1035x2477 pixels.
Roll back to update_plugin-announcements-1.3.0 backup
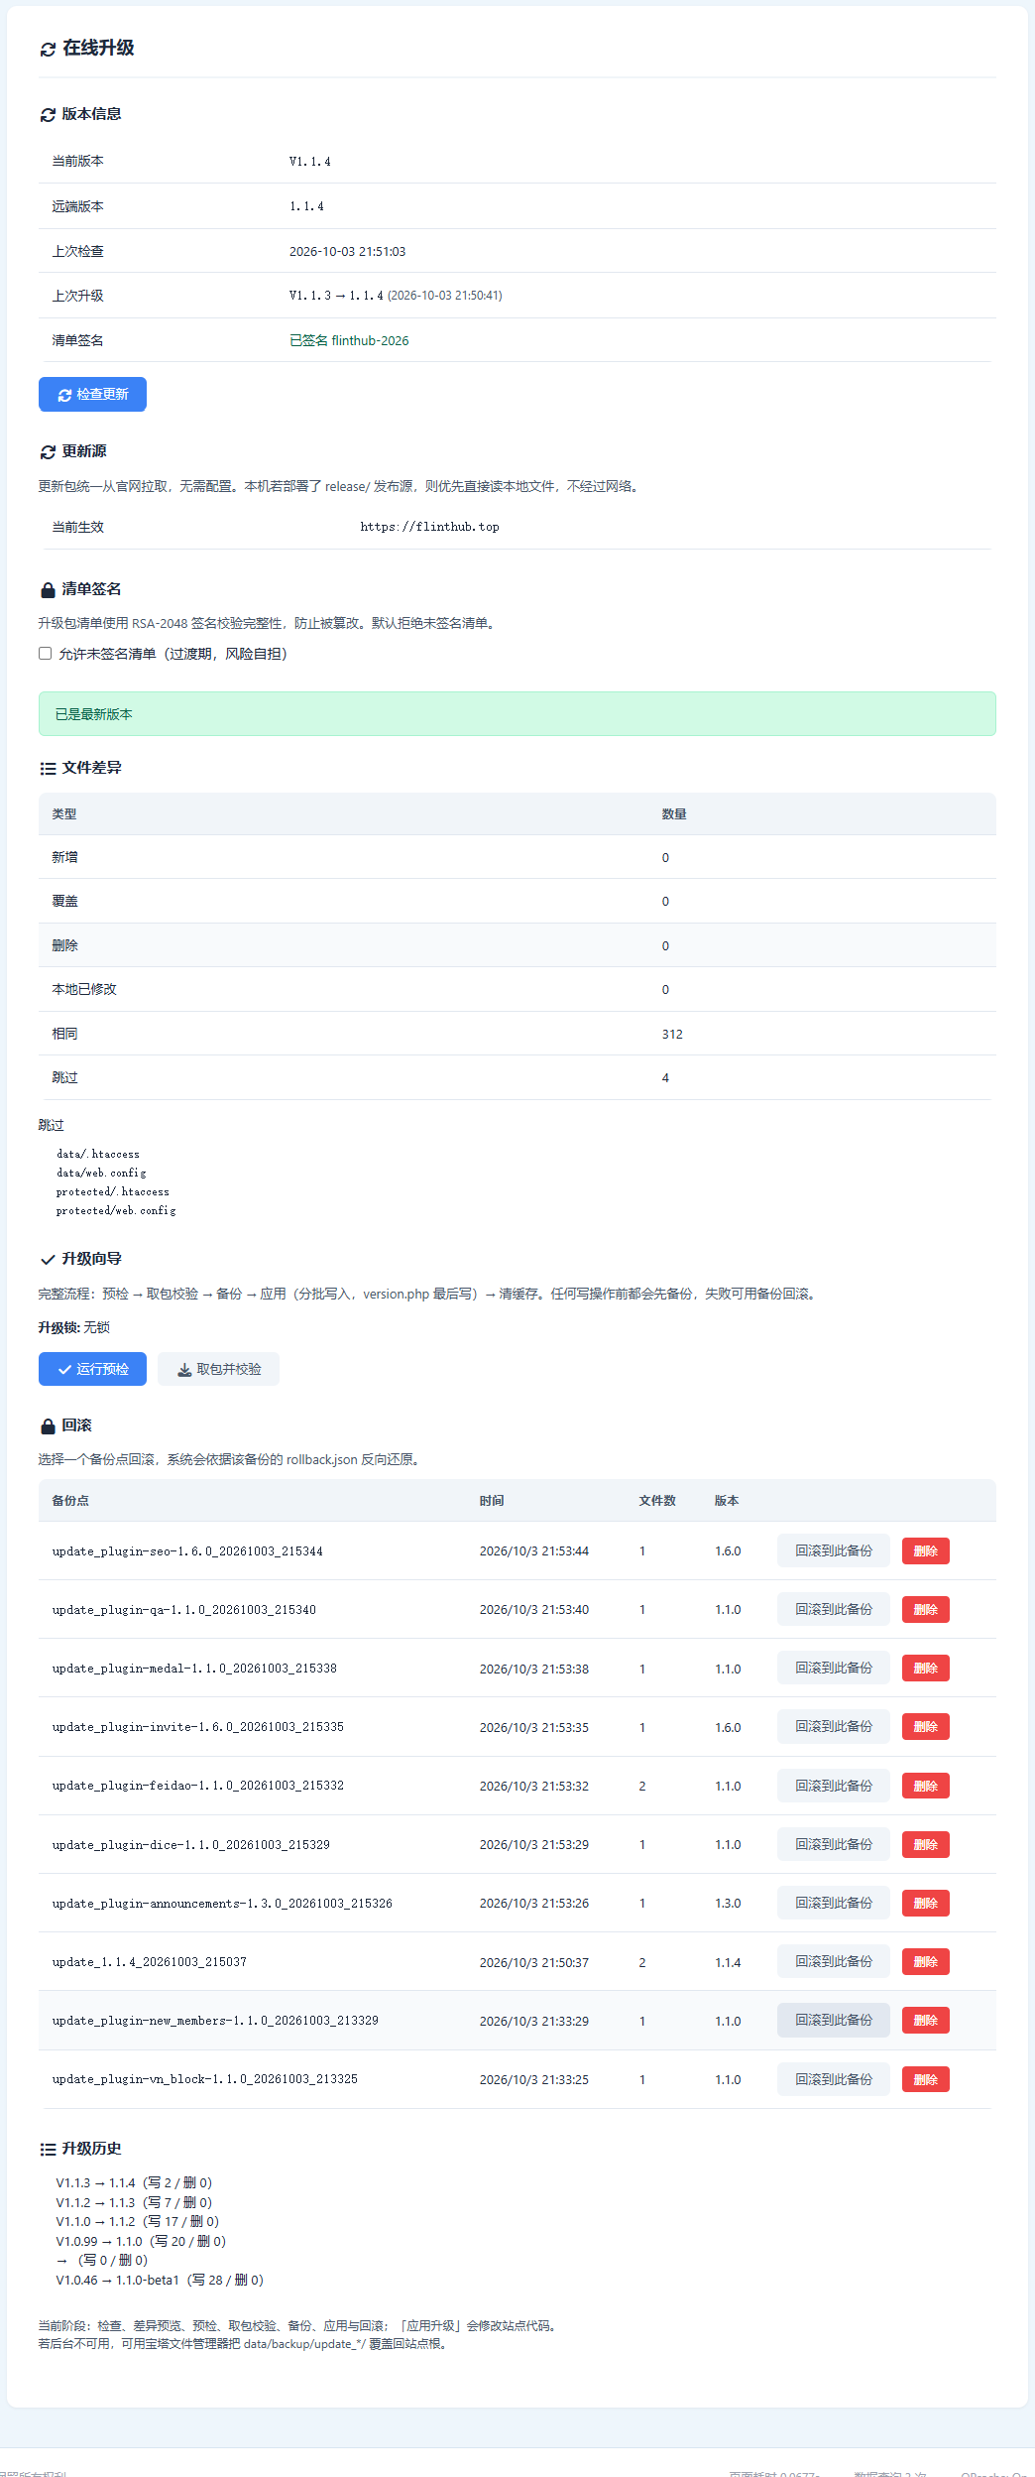point(834,1903)
